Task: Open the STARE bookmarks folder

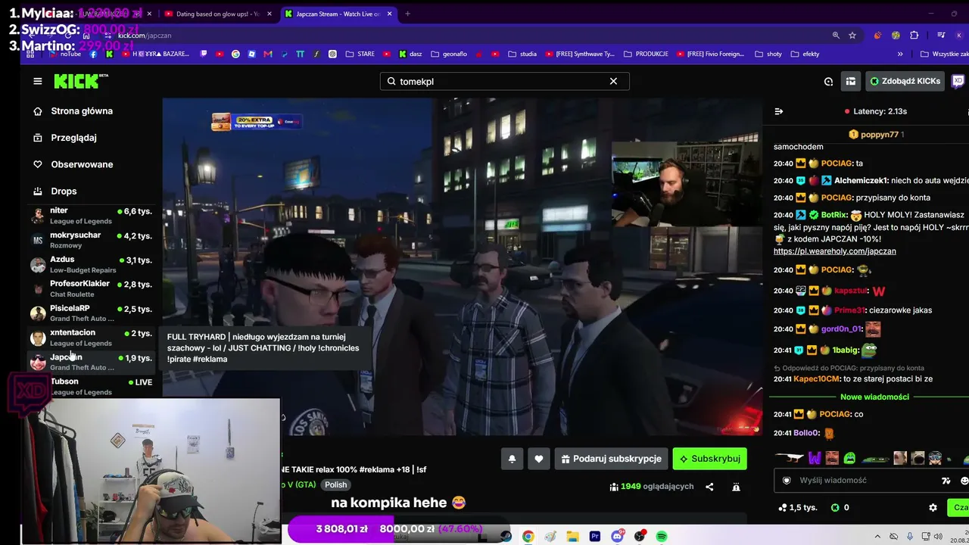Action: pyautogui.click(x=360, y=54)
